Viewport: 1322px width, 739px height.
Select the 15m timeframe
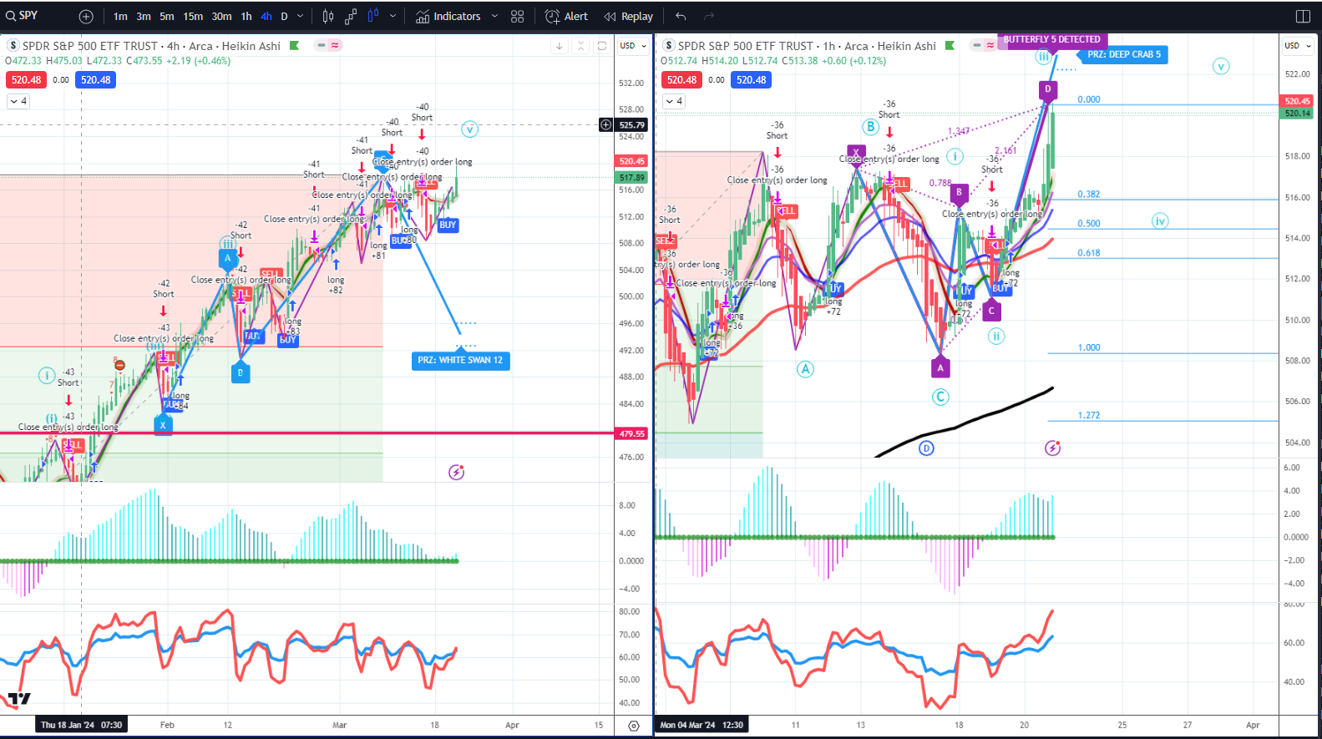[193, 16]
